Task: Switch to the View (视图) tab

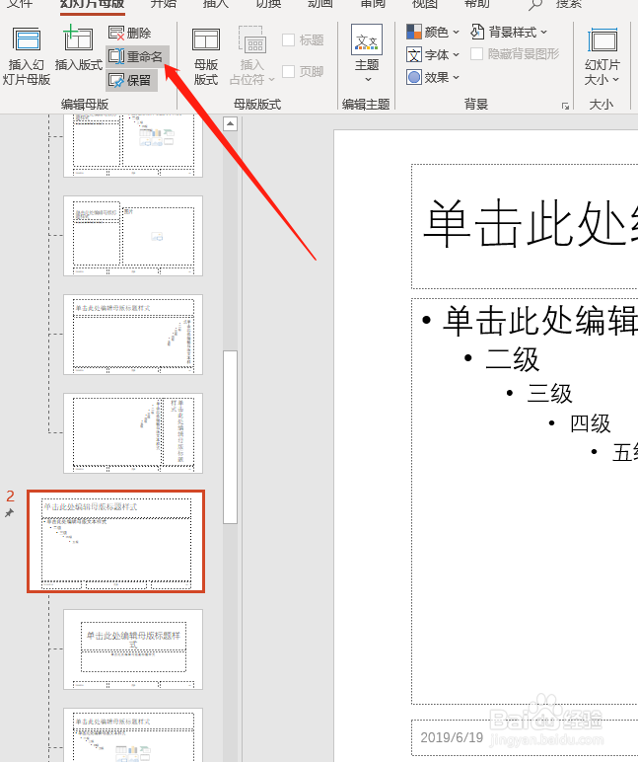Action: (425, 4)
